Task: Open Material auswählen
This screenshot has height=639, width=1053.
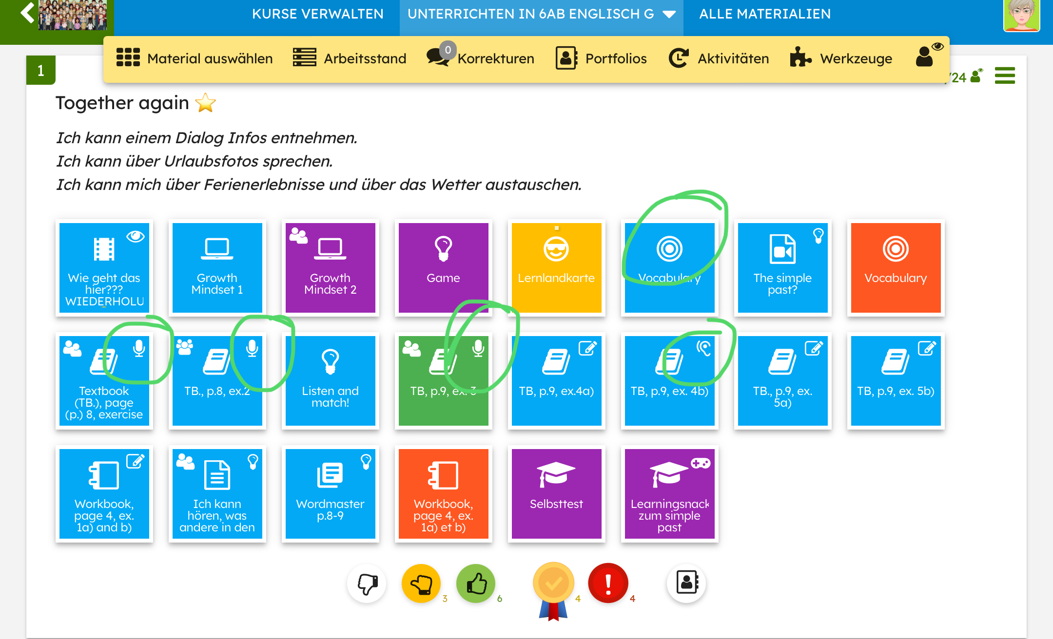Action: [x=195, y=58]
